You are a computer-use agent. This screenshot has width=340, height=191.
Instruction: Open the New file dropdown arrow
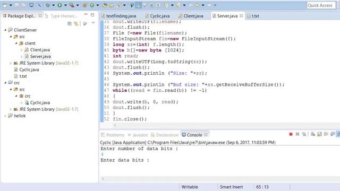(11, 5)
